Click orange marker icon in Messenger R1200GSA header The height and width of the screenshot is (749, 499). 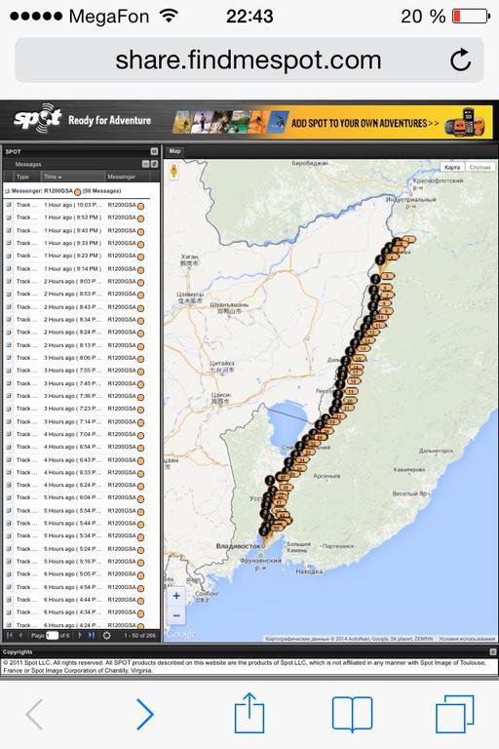click(77, 191)
